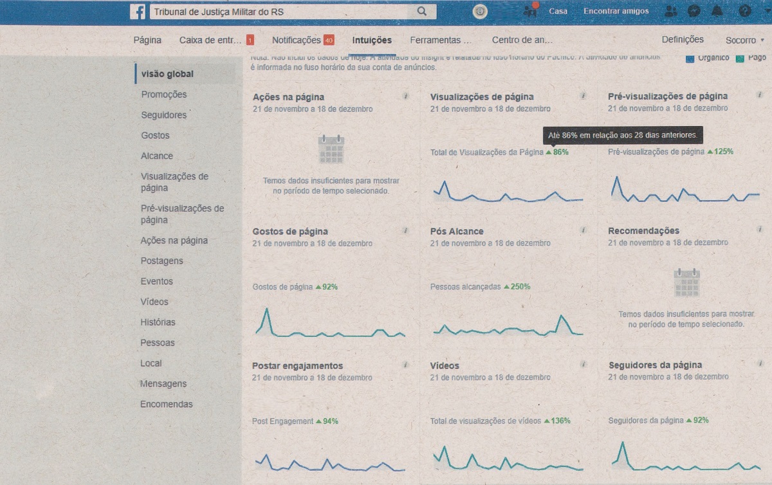This screenshot has width=772, height=485.
Task: Click the Facebook logo icon
Action: click(138, 12)
